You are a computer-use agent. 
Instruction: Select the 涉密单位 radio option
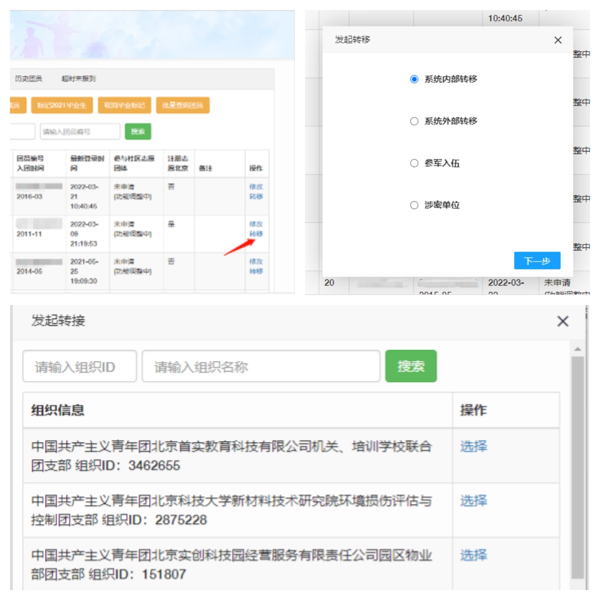414,205
